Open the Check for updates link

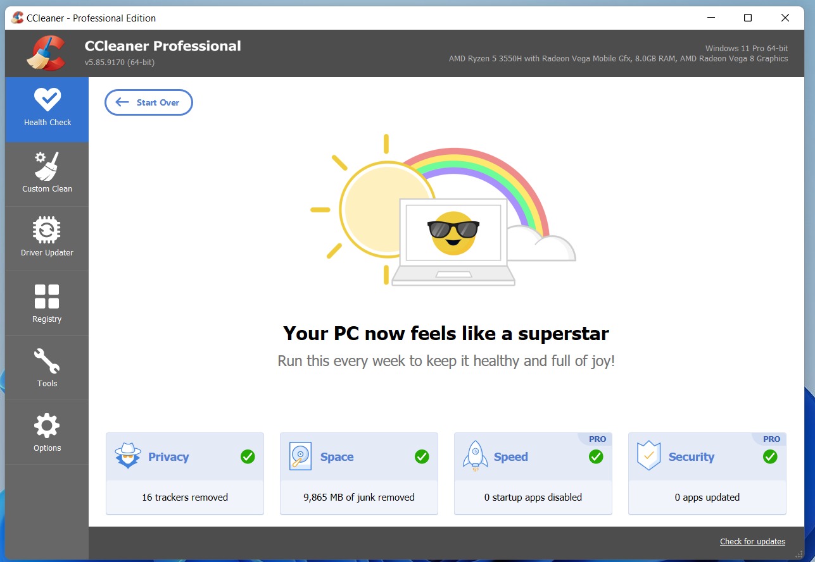(x=752, y=541)
